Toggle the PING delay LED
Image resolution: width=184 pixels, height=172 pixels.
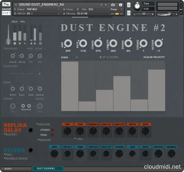pyautogui.click(x=52, y=135)
